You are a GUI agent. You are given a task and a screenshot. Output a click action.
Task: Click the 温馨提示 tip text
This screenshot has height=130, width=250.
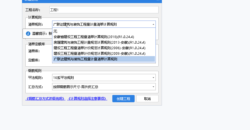click(42, 34)
